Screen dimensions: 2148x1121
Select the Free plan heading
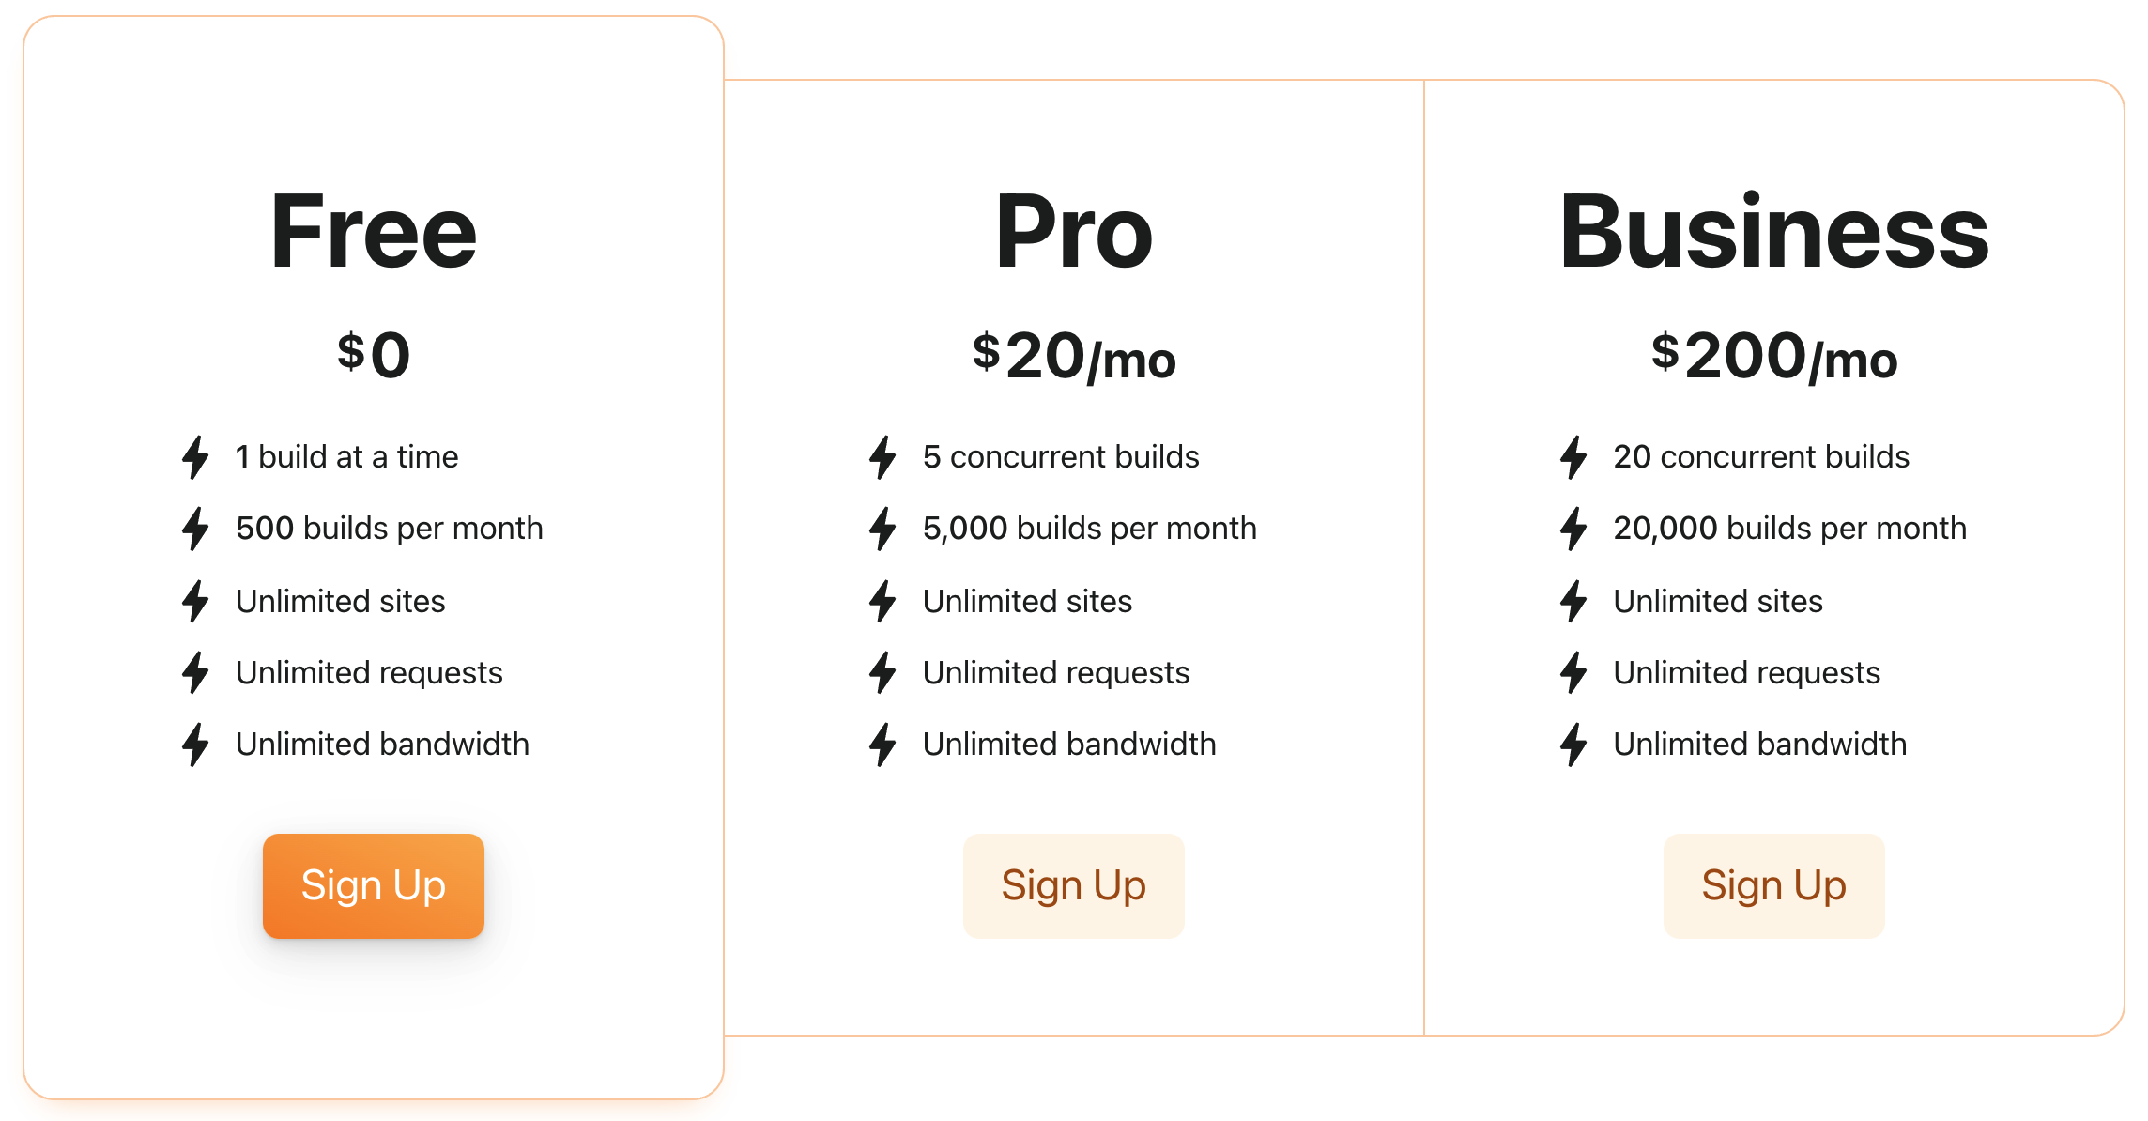point(374,231)
